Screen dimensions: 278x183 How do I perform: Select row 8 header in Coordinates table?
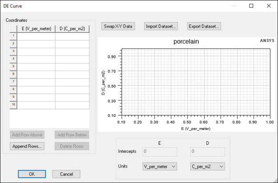click(13, 90)
